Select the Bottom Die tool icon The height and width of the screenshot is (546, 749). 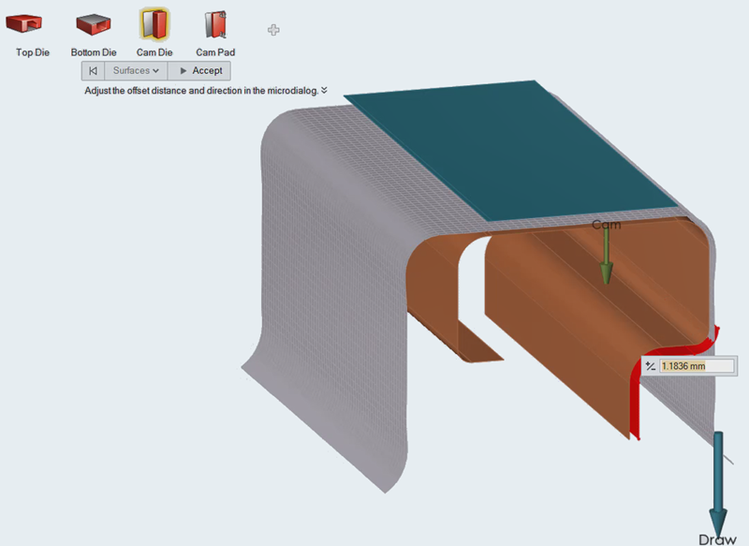(x=93, y=24)
